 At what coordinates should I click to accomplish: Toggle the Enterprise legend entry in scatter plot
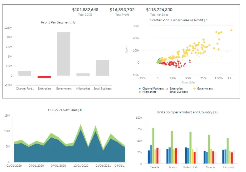174,88
